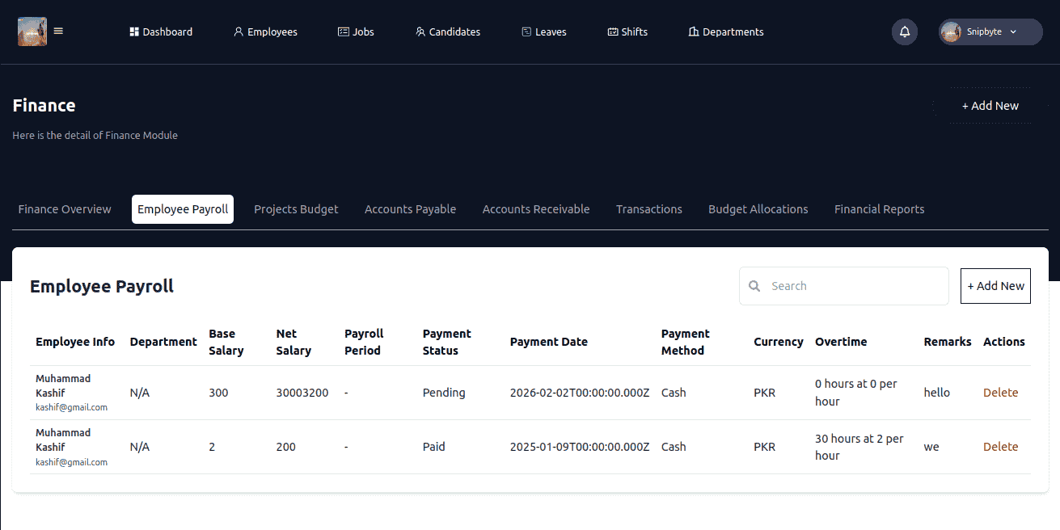Click the Shifts calendar icon

613,32
